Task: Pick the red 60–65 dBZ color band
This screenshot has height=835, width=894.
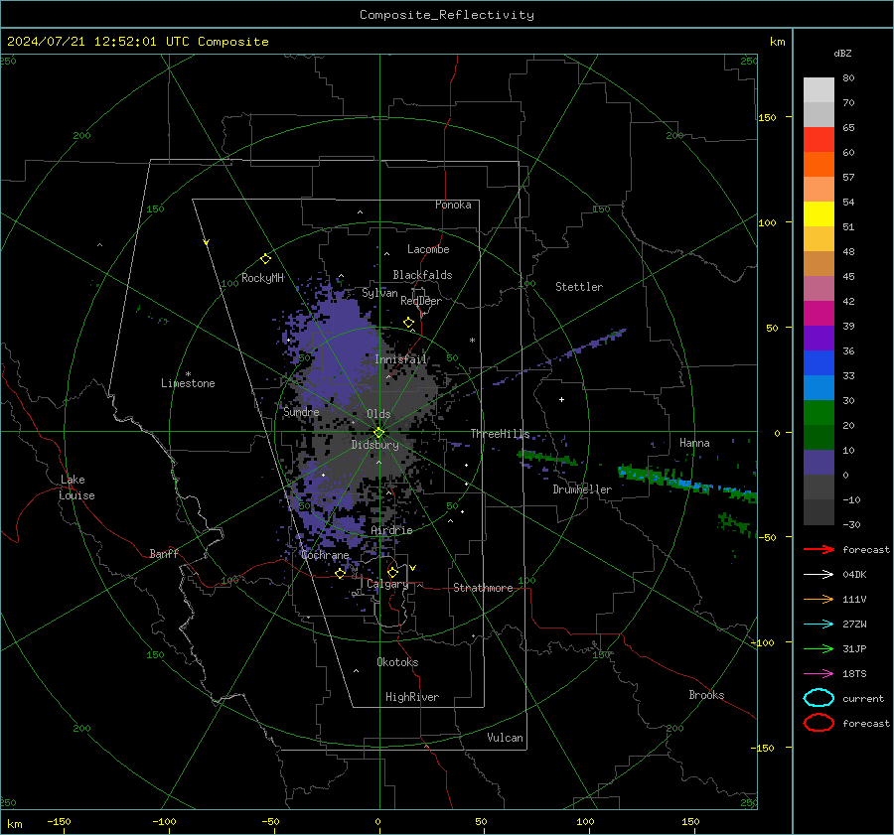Action: 819,140
